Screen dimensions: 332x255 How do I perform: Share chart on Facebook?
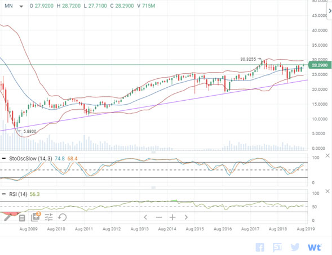click(260, 247)
